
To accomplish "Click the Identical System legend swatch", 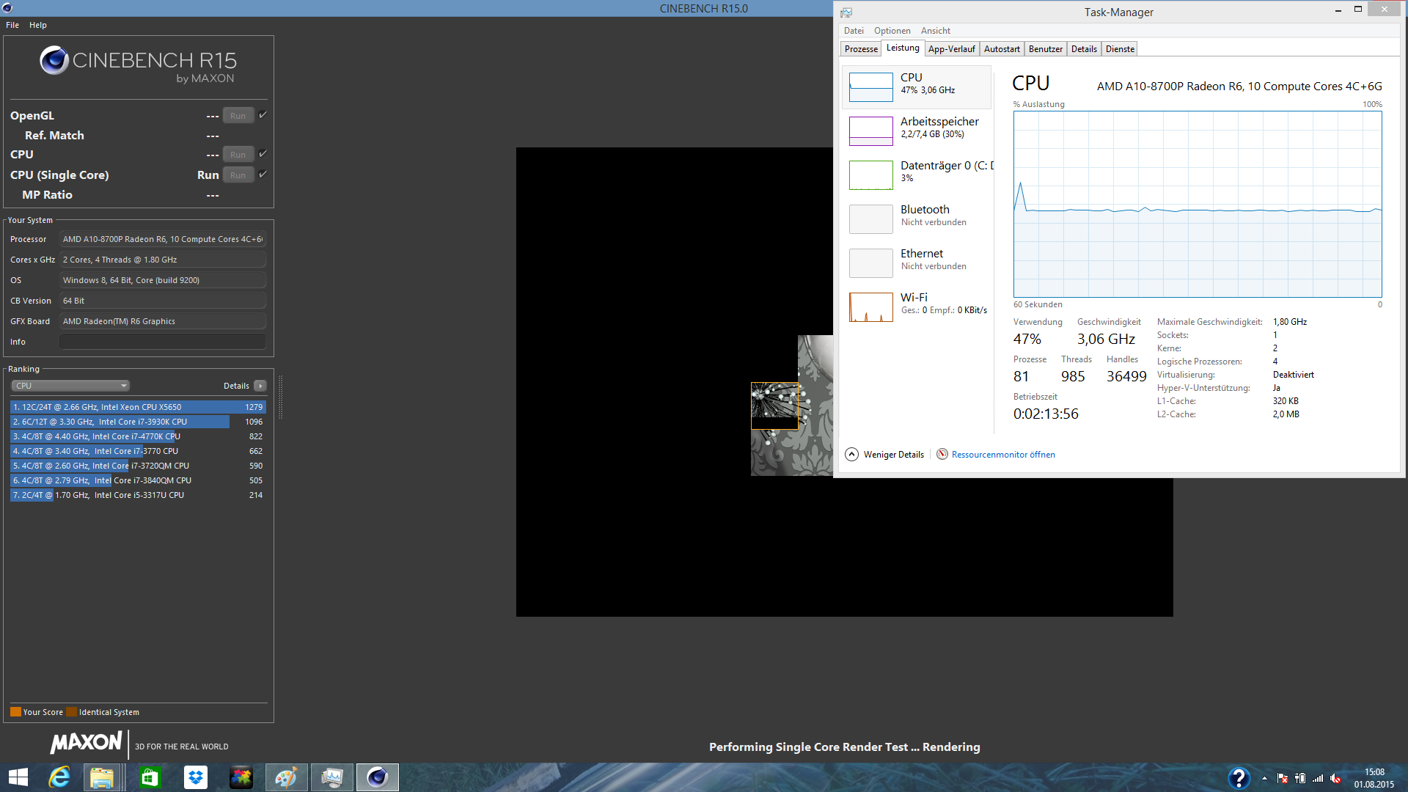I will (x=71, y=712).
